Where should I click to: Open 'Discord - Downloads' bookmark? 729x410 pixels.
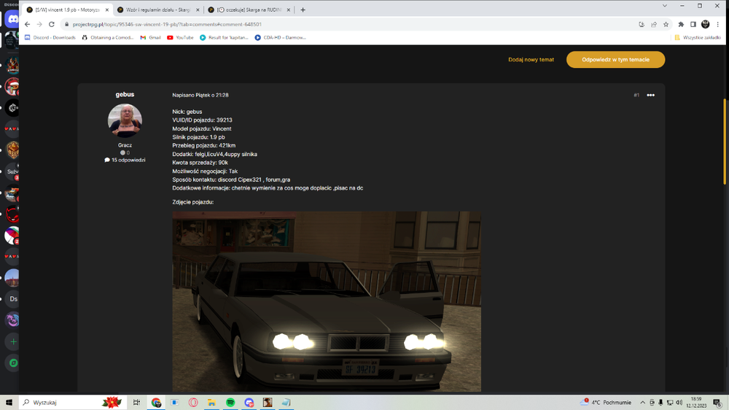pos(50,38)
